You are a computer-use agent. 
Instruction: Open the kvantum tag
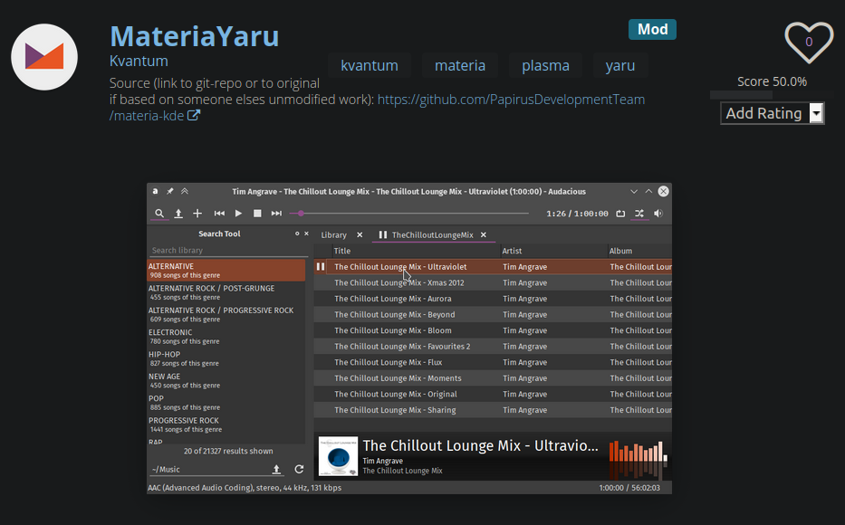370,65
